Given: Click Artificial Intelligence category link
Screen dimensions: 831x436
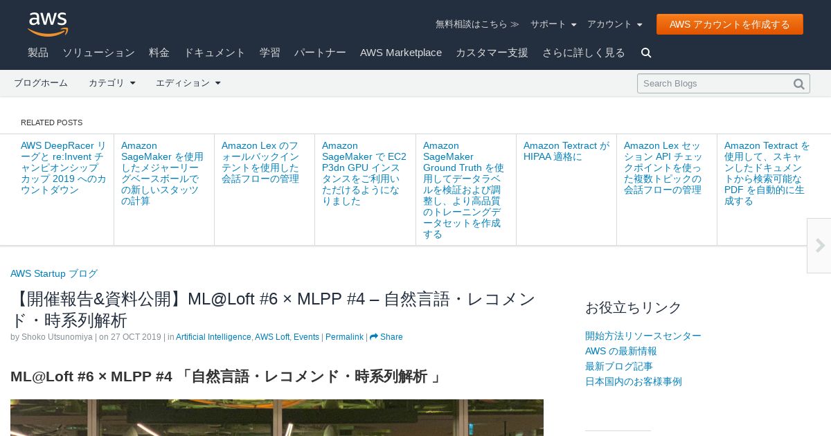Looking at the screenshot, I should tap(213, 337).
